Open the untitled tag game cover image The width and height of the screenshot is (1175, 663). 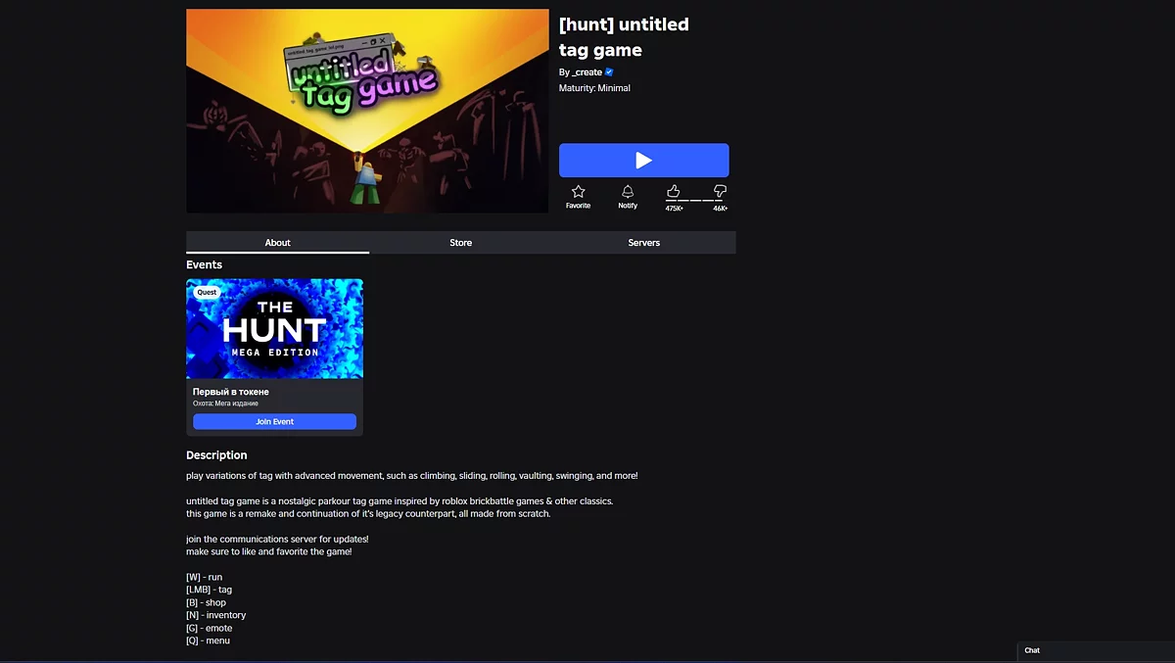[367, 111]
